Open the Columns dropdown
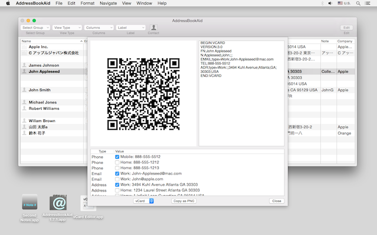Image resolution: width=377 pixels, height=235 pixels. click(x=99, y=28)
